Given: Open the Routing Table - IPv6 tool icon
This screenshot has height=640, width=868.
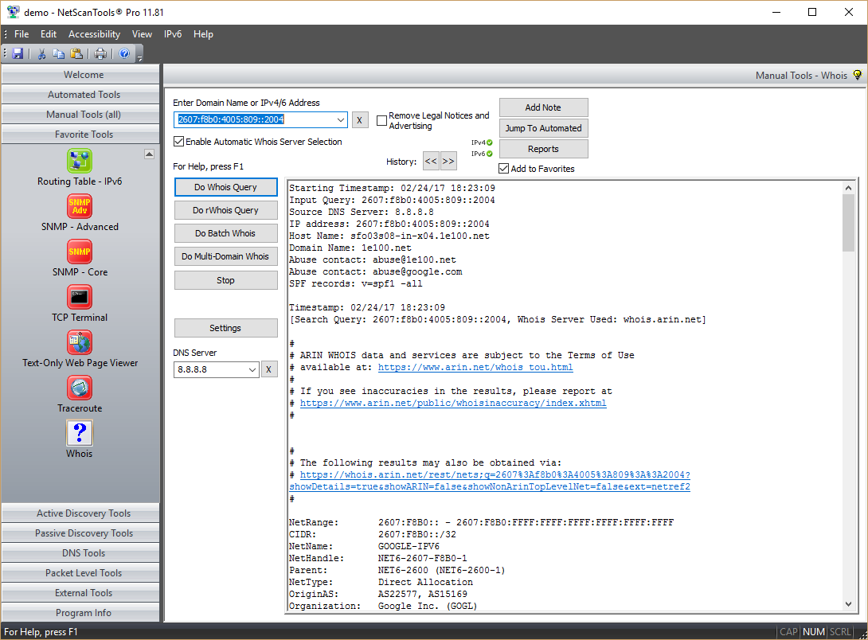Looking at the screenshot, I should [x=80, y=161].
